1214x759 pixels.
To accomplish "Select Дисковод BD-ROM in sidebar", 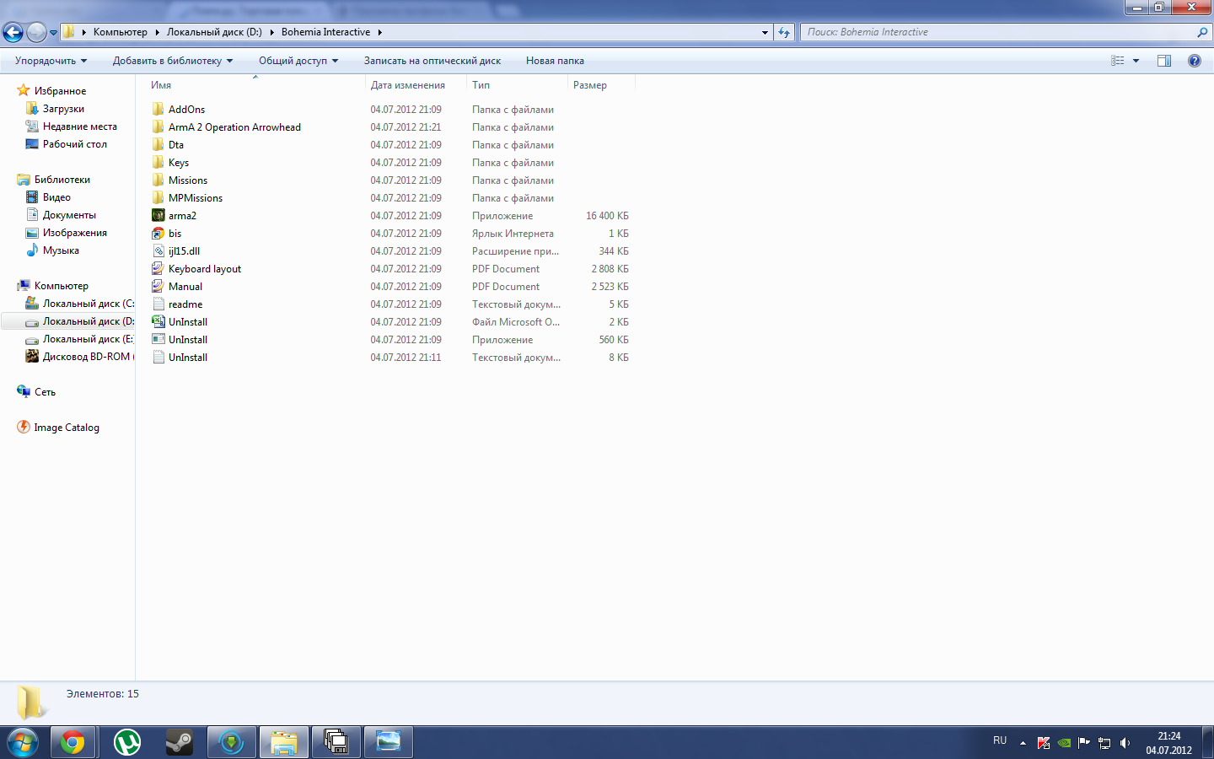I will tap(88, 357).
